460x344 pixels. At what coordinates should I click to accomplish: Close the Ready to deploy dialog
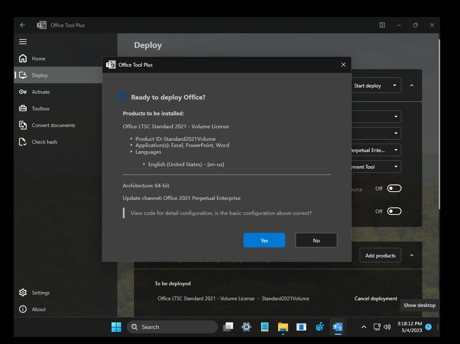click(x=343, y=64)
